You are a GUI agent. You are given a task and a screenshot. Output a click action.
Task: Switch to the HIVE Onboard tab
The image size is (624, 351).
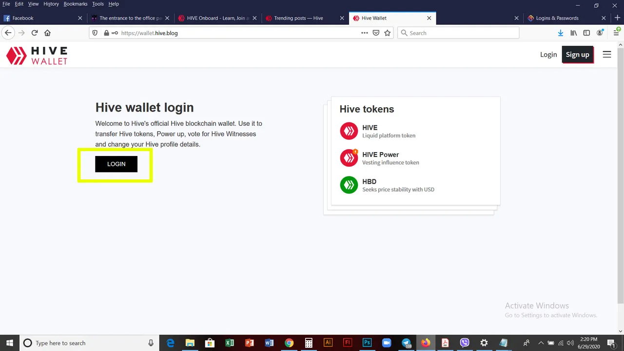[218, 18]
